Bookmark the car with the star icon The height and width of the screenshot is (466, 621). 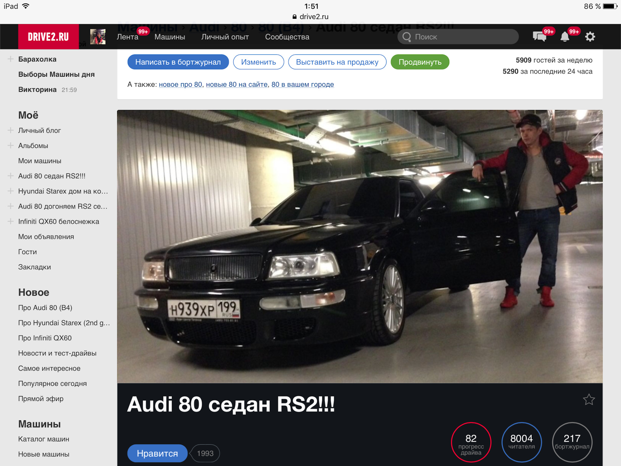coord(589,400)
